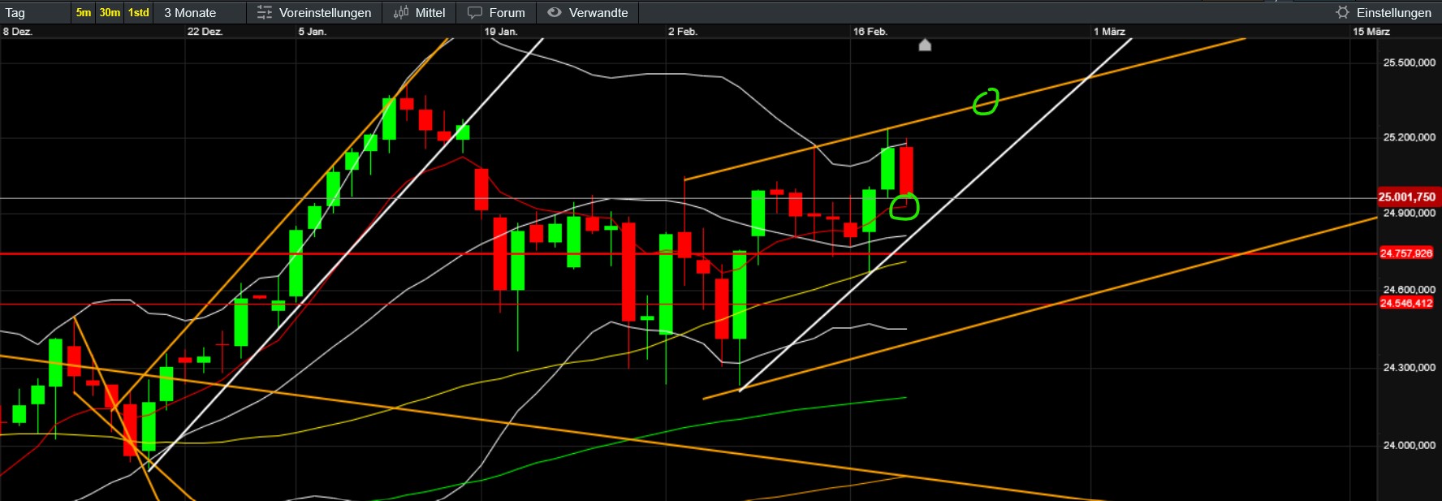Click the 15 März date label

click(1371, 32)
